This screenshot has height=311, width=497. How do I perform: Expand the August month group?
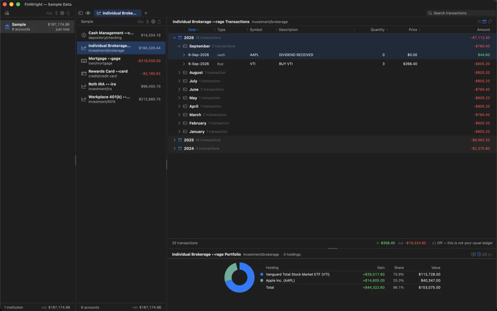tap(179, 72)
